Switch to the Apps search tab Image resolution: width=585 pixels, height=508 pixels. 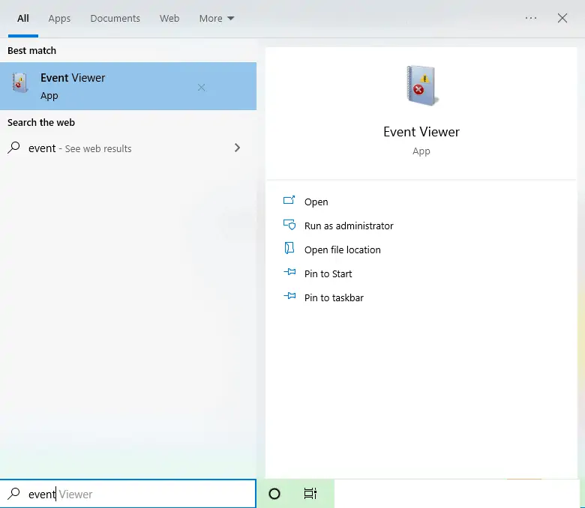[59, 19]
